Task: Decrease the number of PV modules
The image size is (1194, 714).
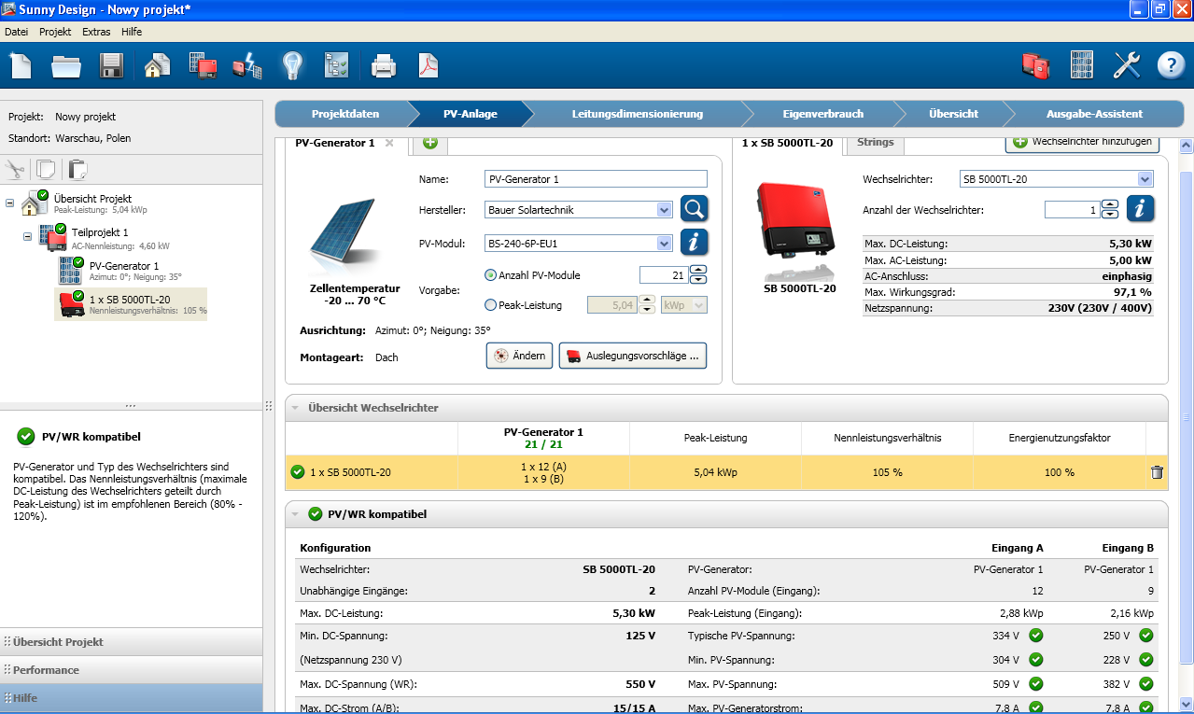Action: [x=698, y=280]
